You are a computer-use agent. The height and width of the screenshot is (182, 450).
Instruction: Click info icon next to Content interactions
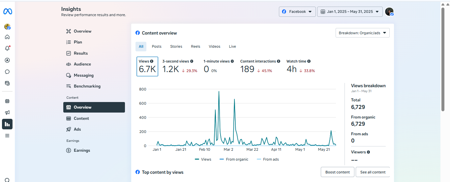pyautogui.click(x=279, y=61)
